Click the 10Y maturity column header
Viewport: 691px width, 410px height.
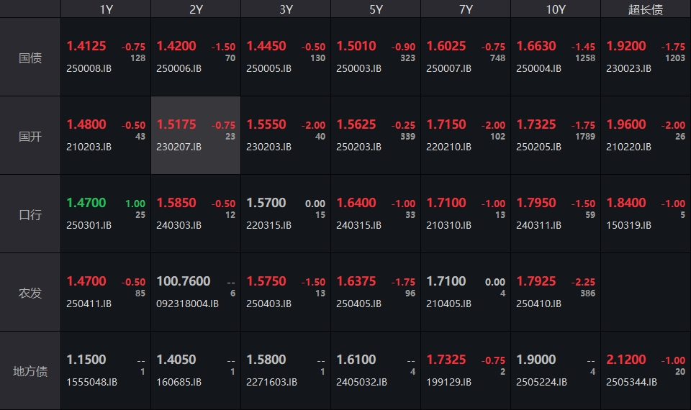(556, 9)
